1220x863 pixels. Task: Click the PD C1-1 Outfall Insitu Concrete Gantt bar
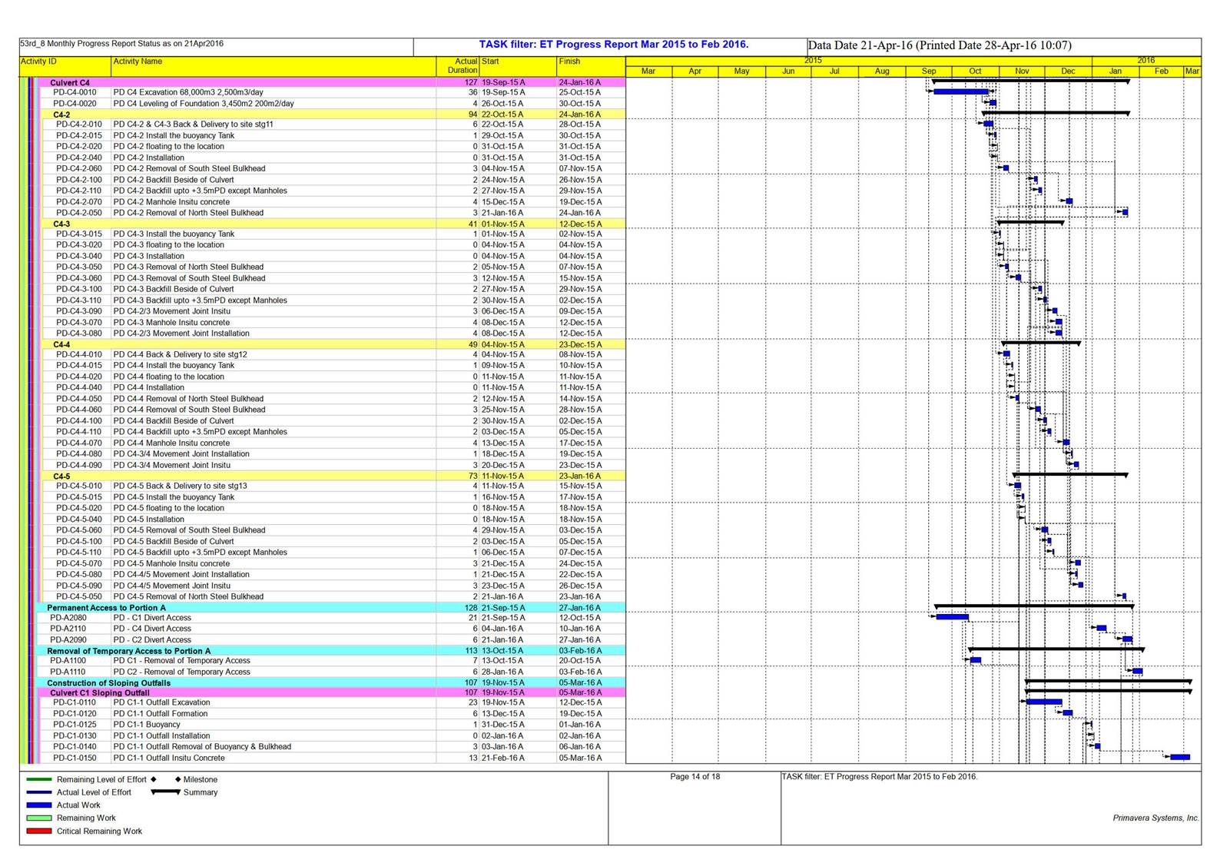pyautogui.click(x=1180, y=757)
